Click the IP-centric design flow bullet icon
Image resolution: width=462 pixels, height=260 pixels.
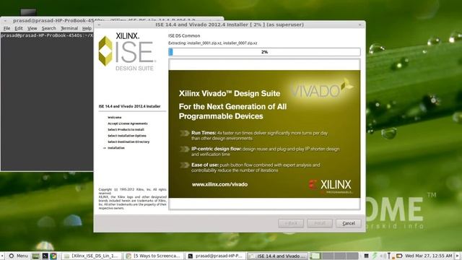185,149
